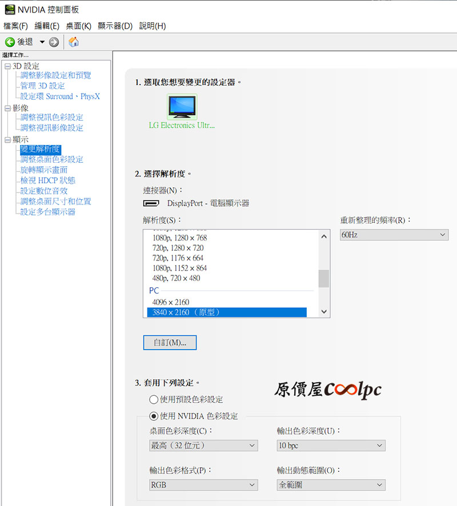Screen dimensions: 457x506
Task: Open the 說明(H) menu
Action: pos(153,26)
